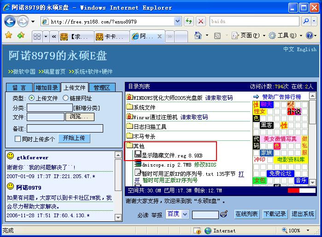Click the Home house icon
This screenshot has width=322, height=237.
coord(198,36)
